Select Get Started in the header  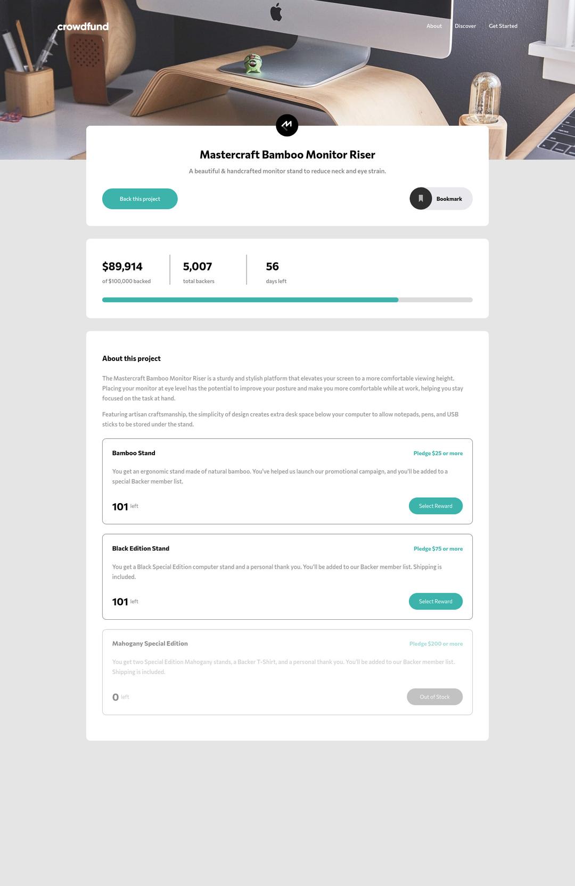(503, 26)
